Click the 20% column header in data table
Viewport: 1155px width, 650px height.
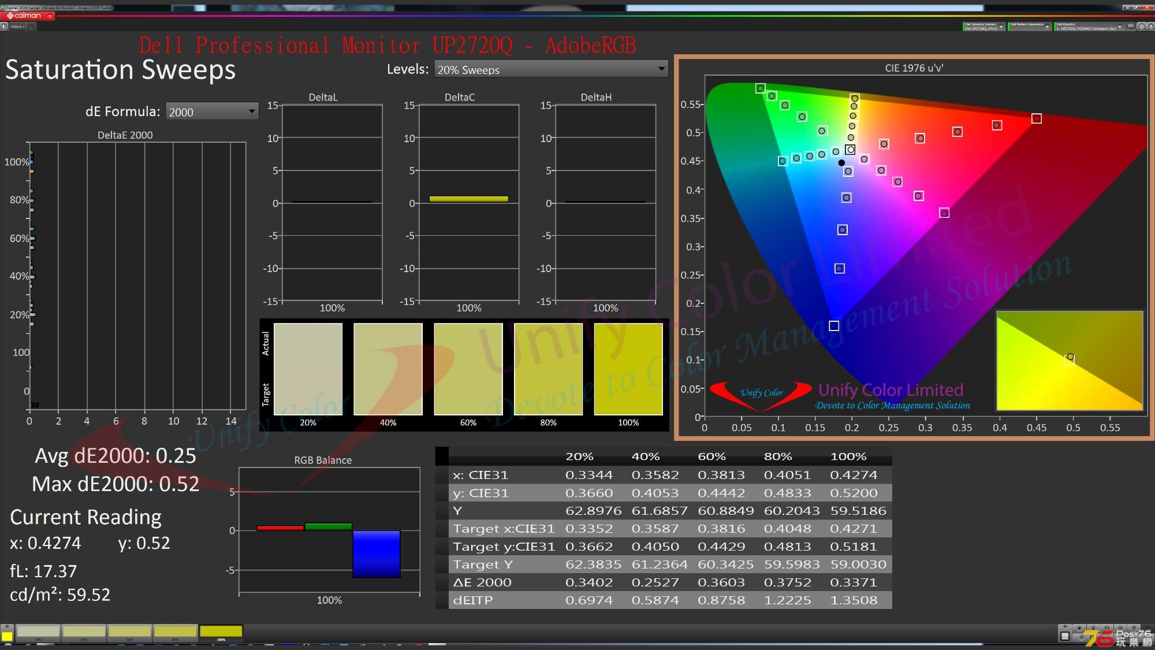(x=579, y=456)
